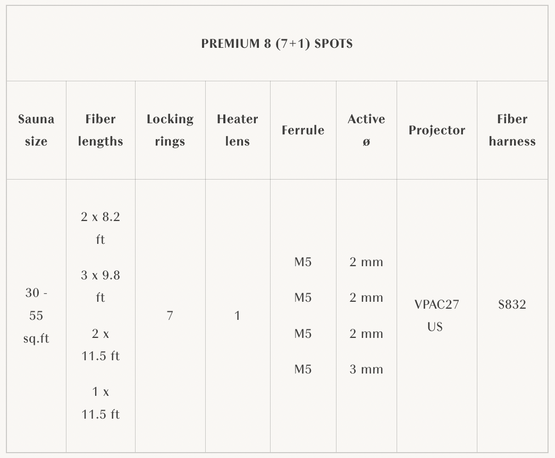Select the heater lens value "1"

click(237, 316)
